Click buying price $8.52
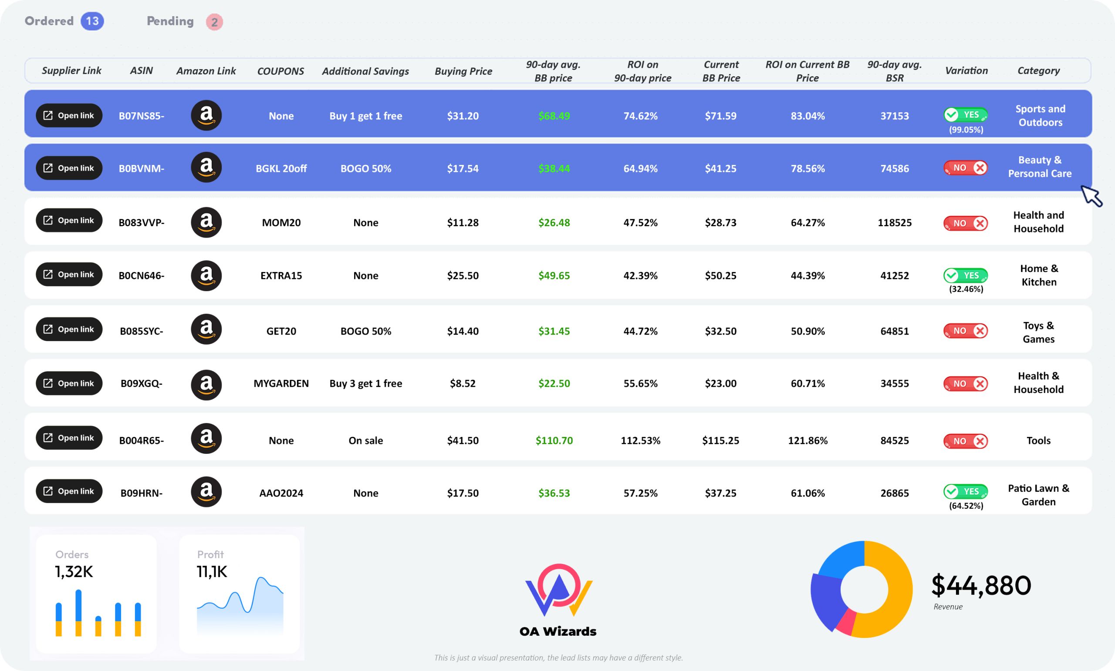Screen dimensions: 1115x671 coord(463,383)
